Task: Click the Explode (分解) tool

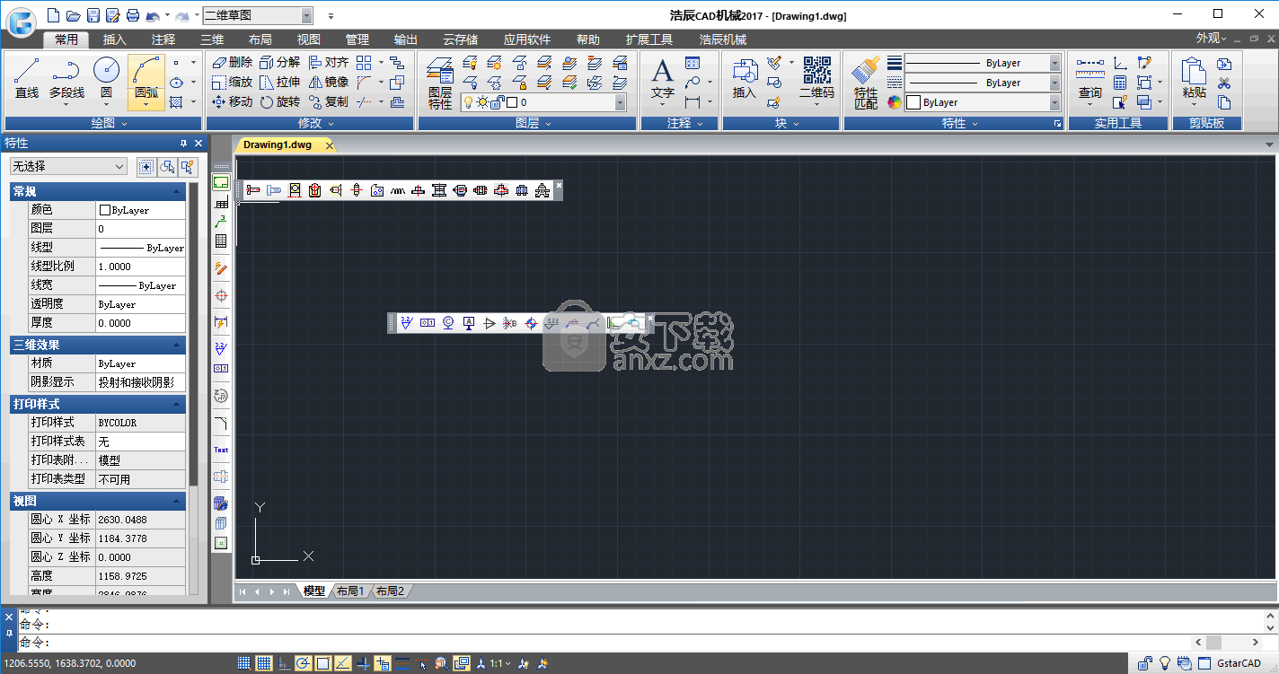Action: tap(280, 62)
